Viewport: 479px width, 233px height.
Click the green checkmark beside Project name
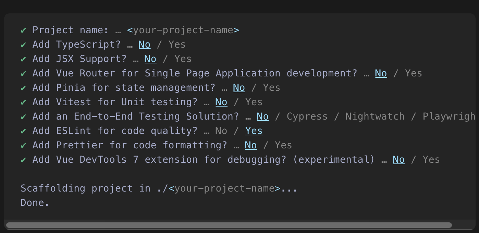(23, 30)
